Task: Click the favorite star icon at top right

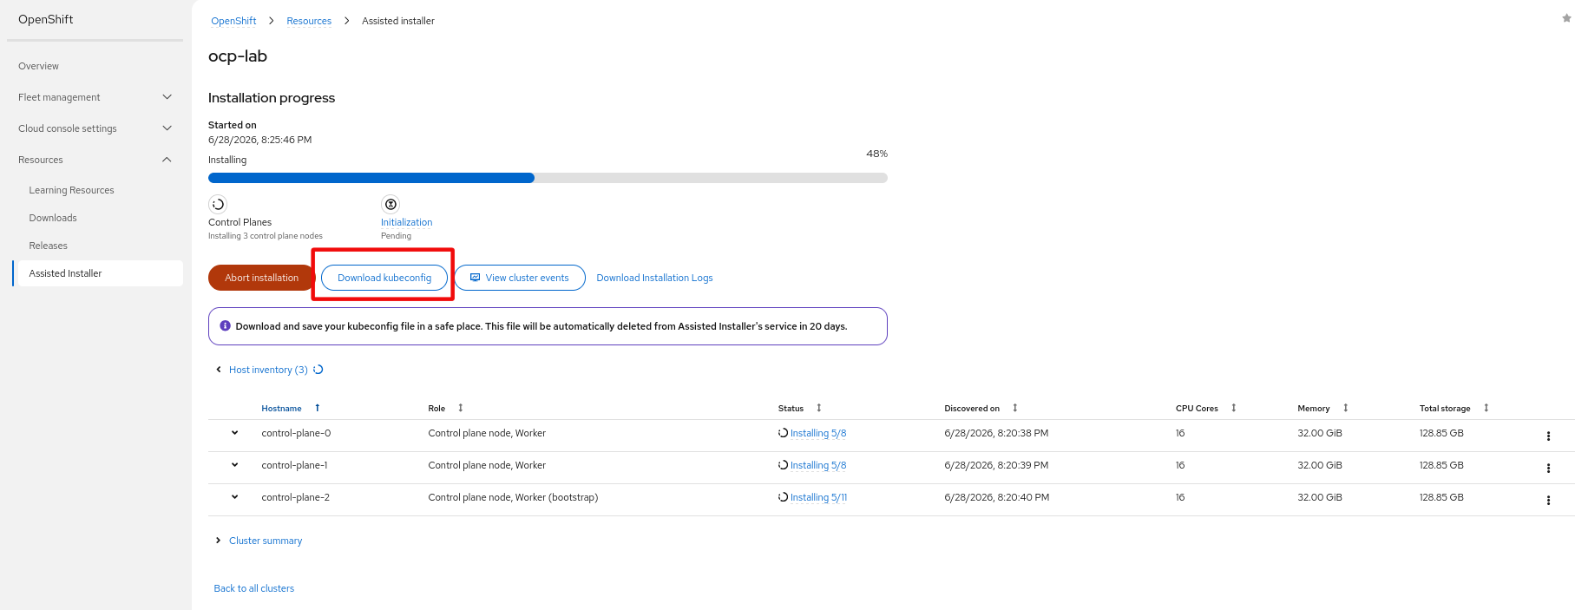Action: click(x=1566, y=18)
